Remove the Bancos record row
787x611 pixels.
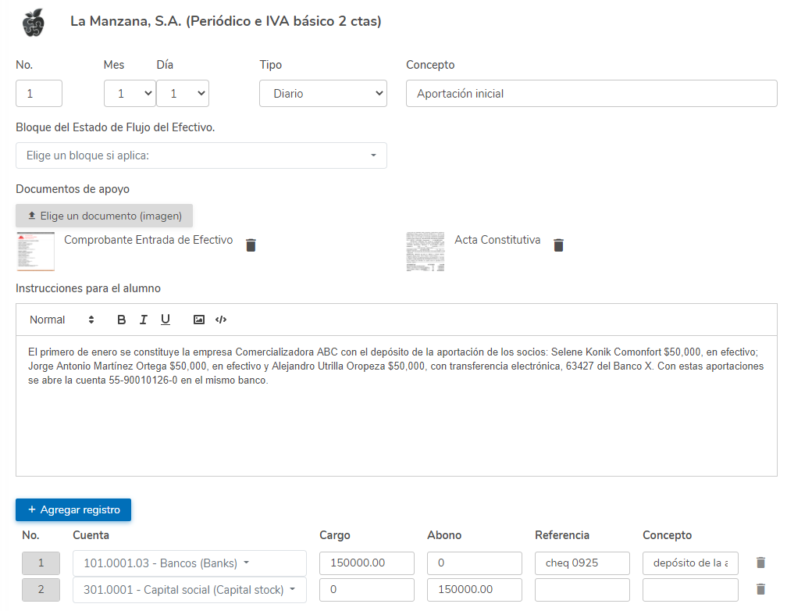tap(760, 563)
